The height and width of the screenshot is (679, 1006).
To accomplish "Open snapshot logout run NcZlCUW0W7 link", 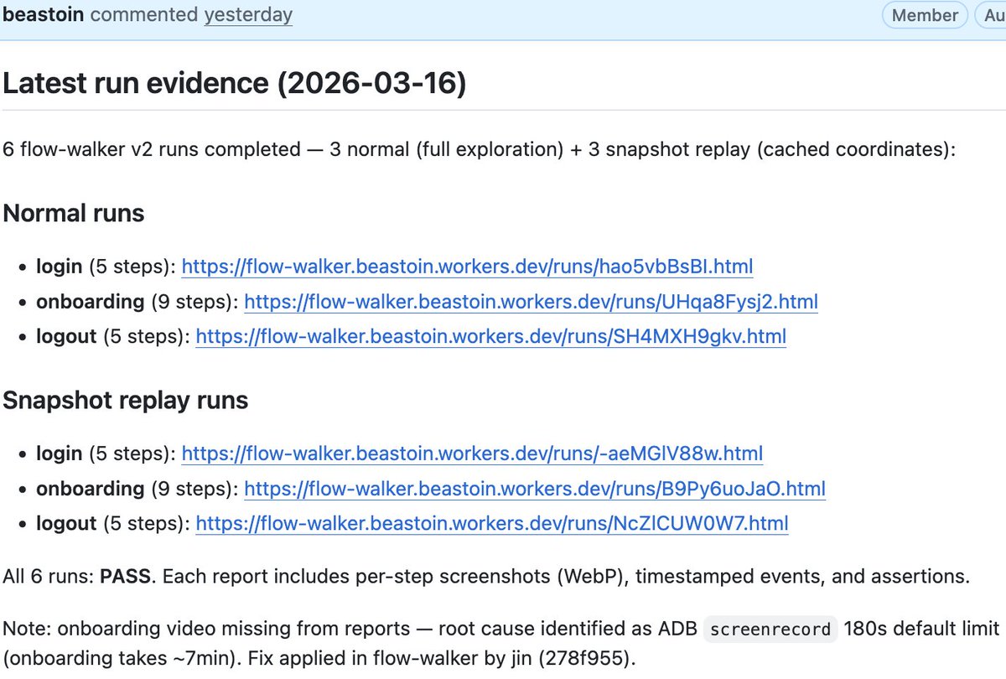I will (x=492, y=524).
